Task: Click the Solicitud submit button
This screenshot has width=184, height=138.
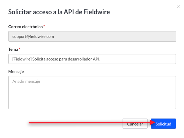Action: pos(163,124)
